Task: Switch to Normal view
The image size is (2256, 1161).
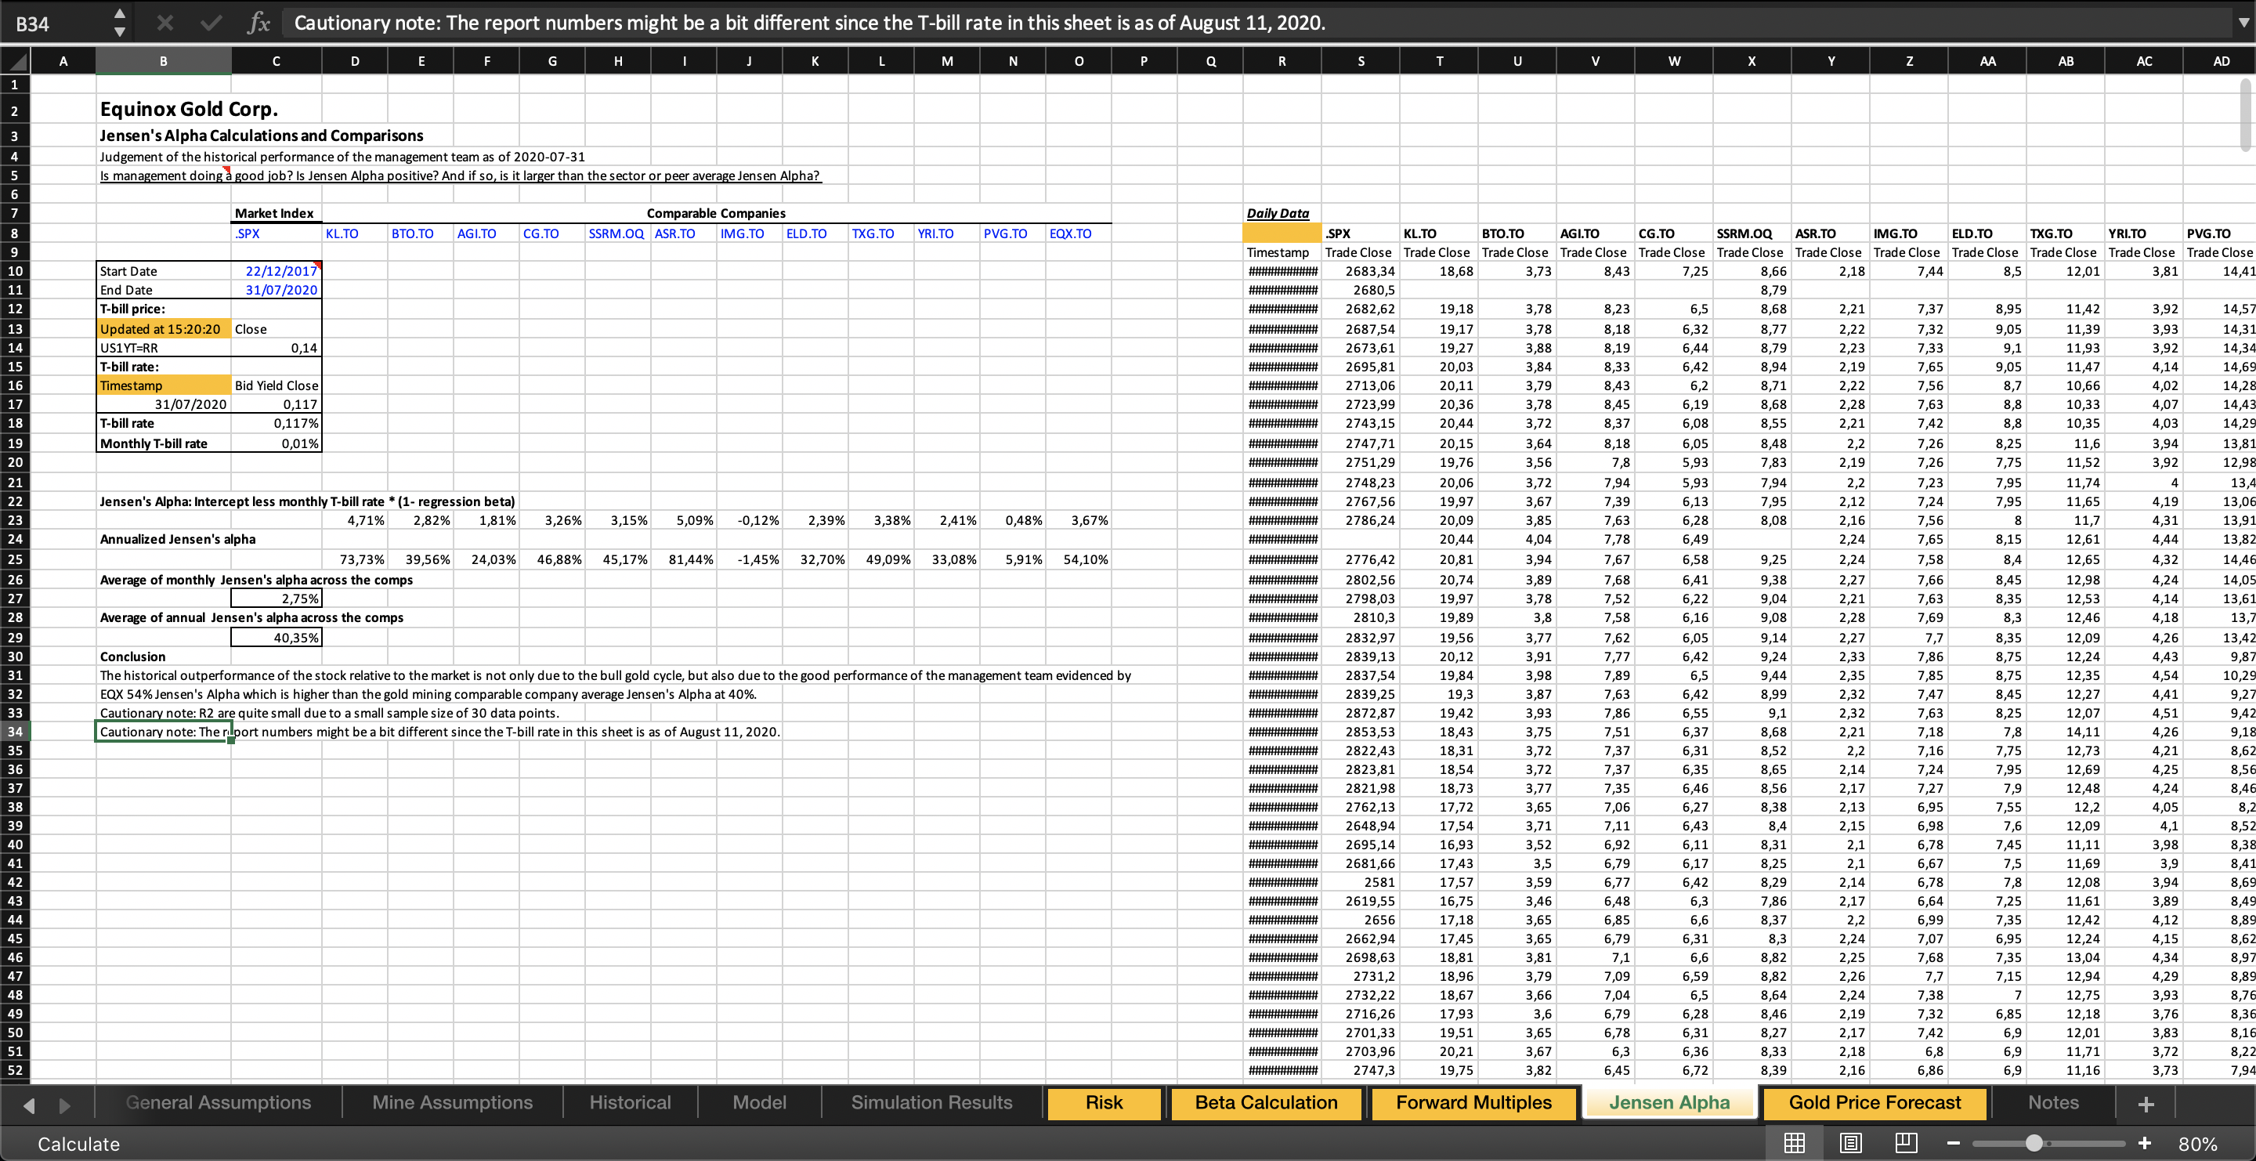Action: pos(1795,1144)
